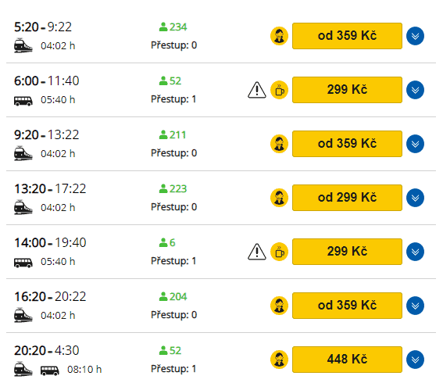Click the steward icon for 5:20 train

click(279, 36)
